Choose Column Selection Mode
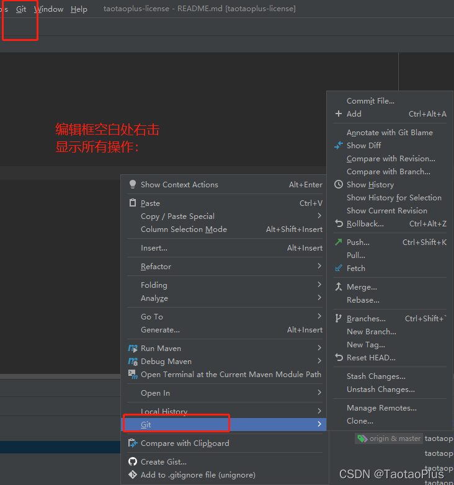Image resolution: width=454 pixels, height=485 pixels. click(x=225, y=229)
